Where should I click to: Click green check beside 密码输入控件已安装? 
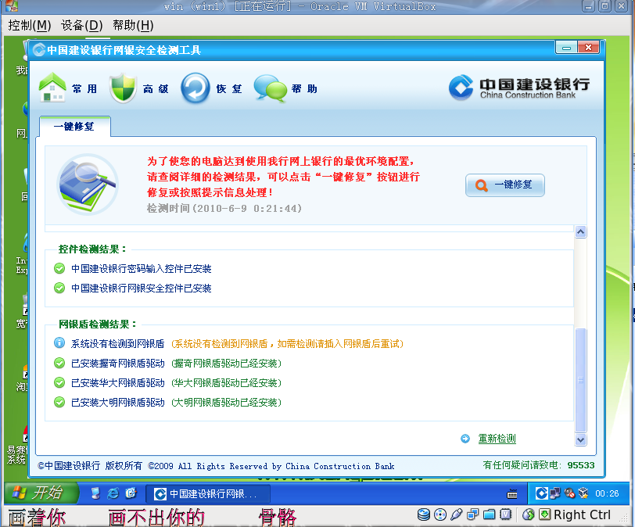click(x=59, y=268)
